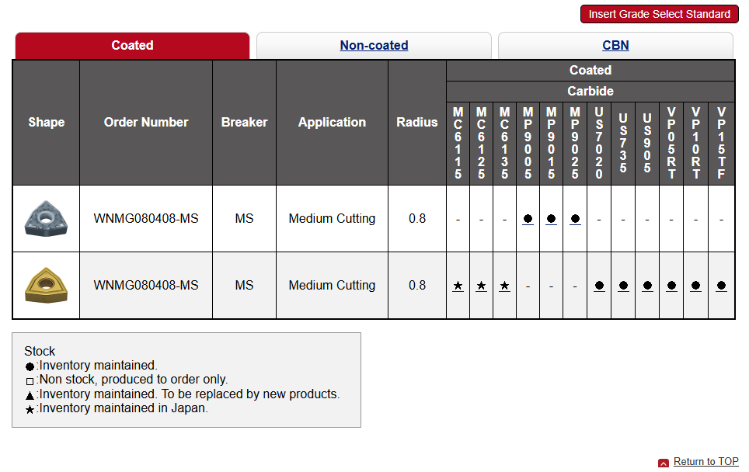Click order number WNMG080408-MS in first row
The image size is (749, 472).
pos(146,219)
